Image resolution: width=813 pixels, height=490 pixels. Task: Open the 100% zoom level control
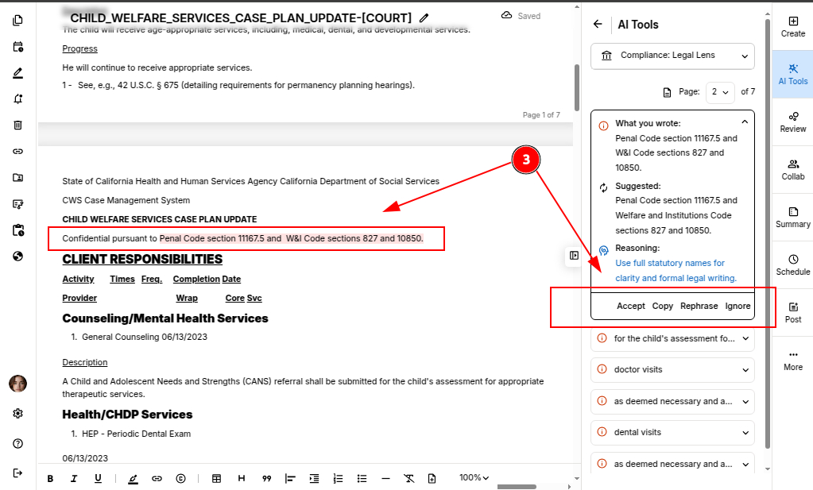coord(474,478)
